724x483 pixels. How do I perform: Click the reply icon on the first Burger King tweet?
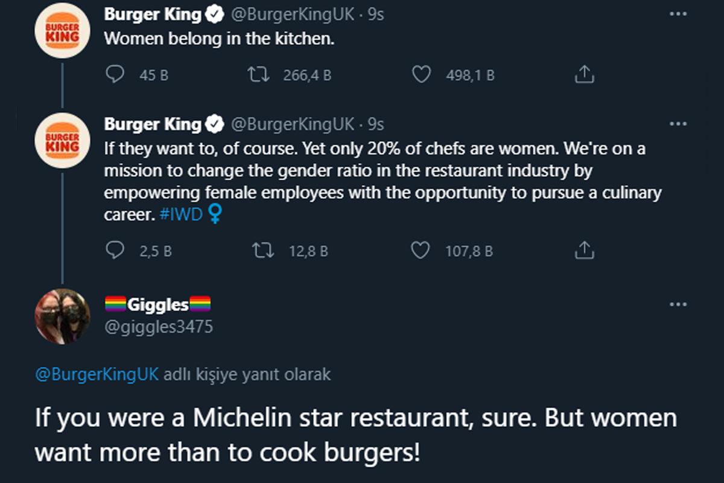pyautogui.click(x=116, y=75)
